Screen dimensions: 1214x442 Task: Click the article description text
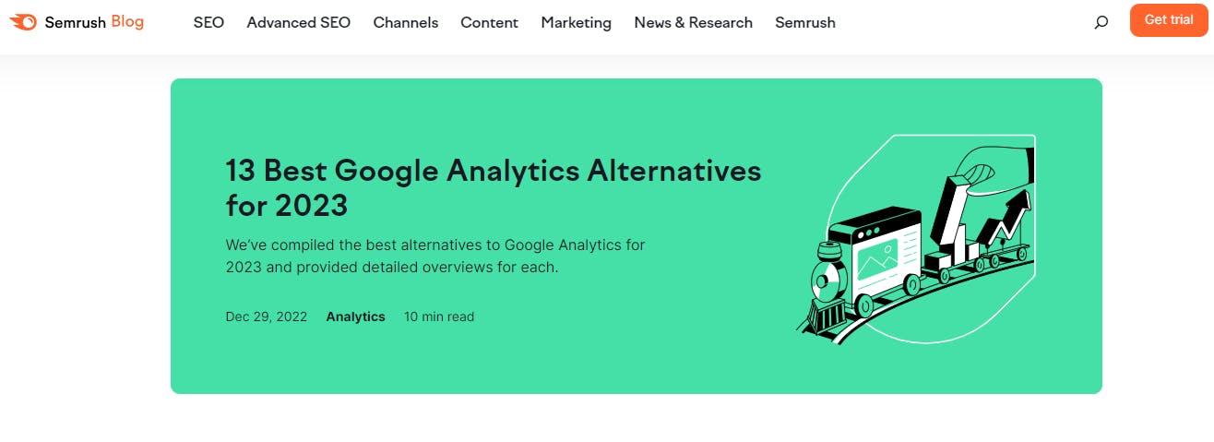(x=435, y=257)
